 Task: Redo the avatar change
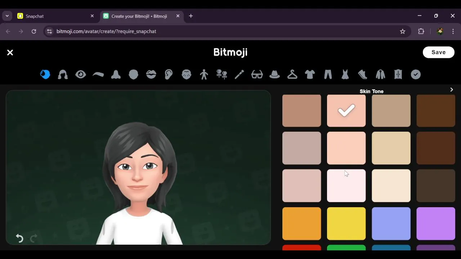pyautogui.click(x=33, y=238)
